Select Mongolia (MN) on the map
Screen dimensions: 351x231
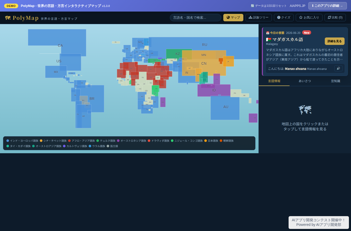[x=204, y=55]
